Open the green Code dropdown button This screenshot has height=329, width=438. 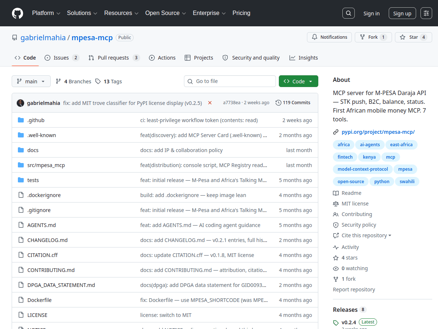299,82
